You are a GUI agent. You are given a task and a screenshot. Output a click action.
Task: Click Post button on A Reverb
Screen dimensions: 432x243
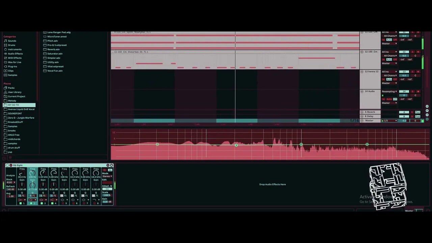point(417,112)
